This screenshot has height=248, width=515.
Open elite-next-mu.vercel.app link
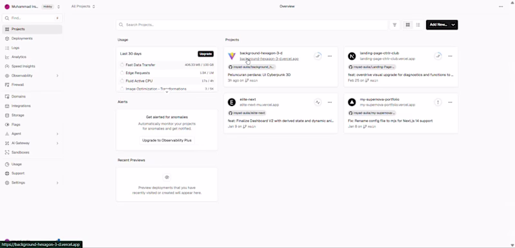point(259,105)
